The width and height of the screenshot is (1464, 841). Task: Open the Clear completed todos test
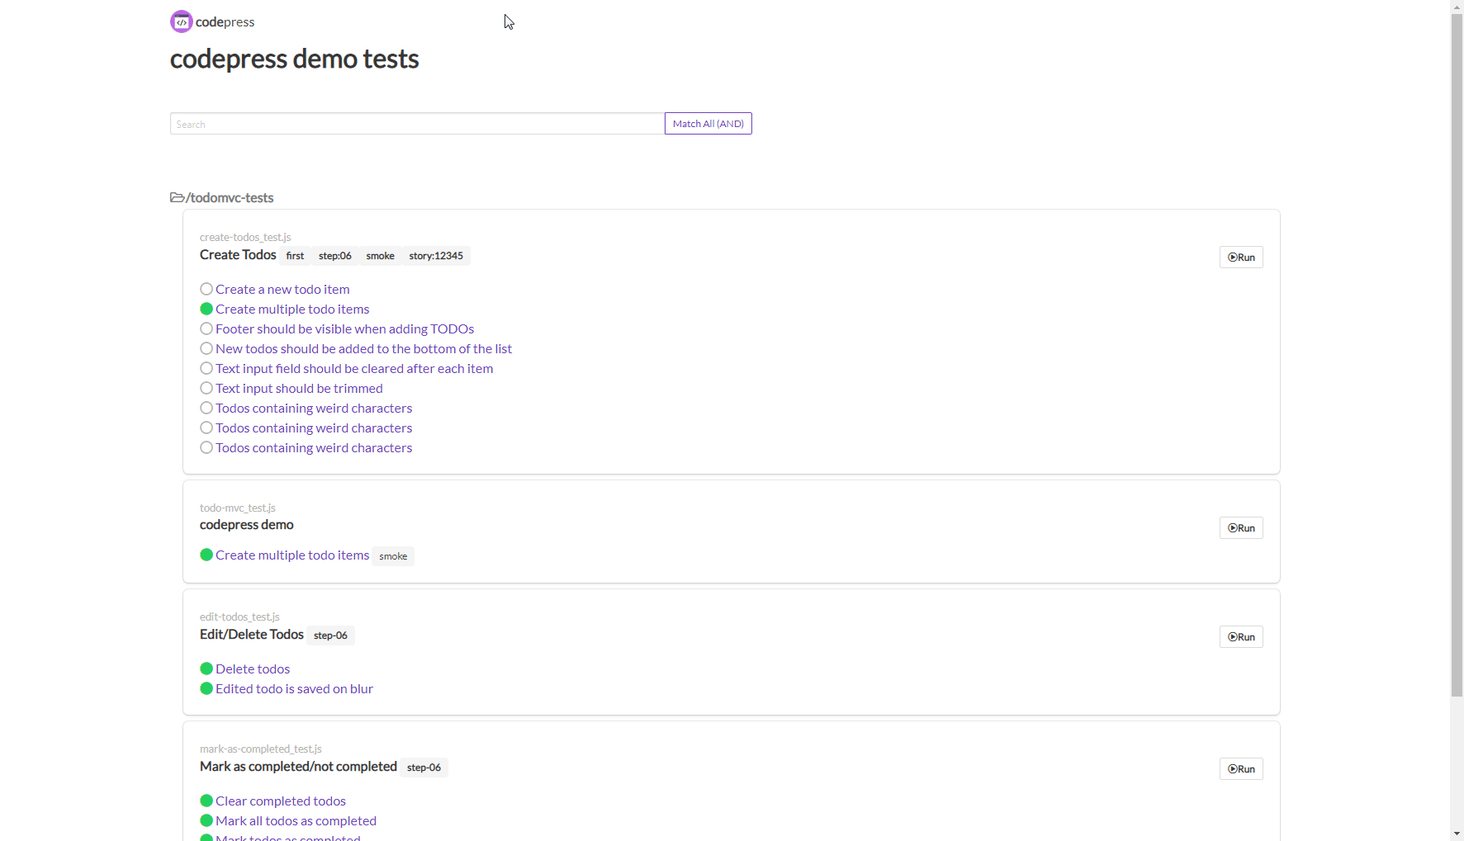point(281,801)
